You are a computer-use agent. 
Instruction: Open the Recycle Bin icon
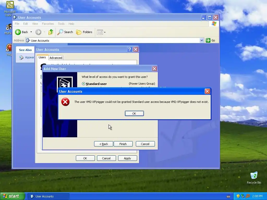[x=254, y=178]
